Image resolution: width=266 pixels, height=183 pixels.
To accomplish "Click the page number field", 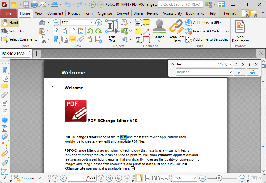I will 82,178.
